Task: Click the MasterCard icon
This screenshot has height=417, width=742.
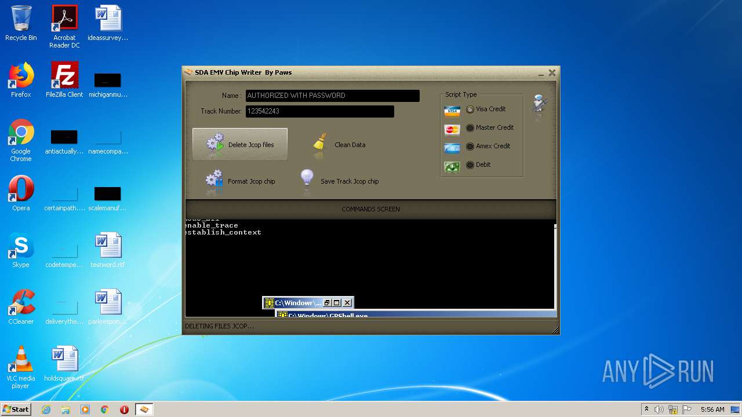Action: (452, 129)
